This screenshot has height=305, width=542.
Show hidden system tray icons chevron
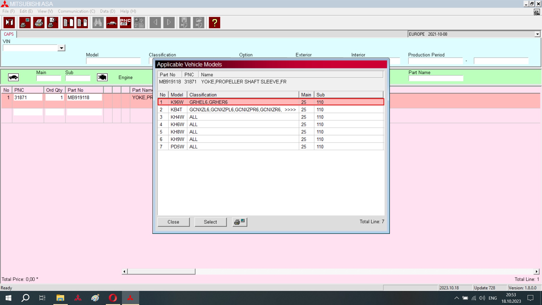(456, 298)
